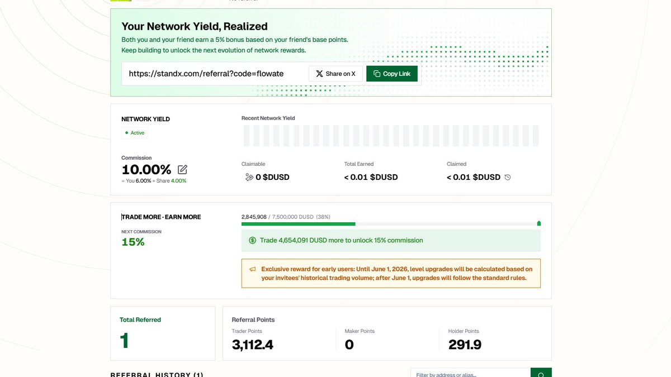Screen dimensions: 671x377
Task: Click the trading volume progress bar
Action: (391, 224)
